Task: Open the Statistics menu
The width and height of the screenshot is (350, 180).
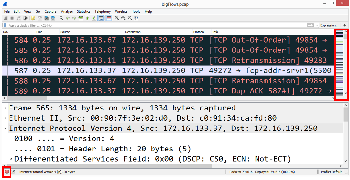Action: click(x=84, y=11)
